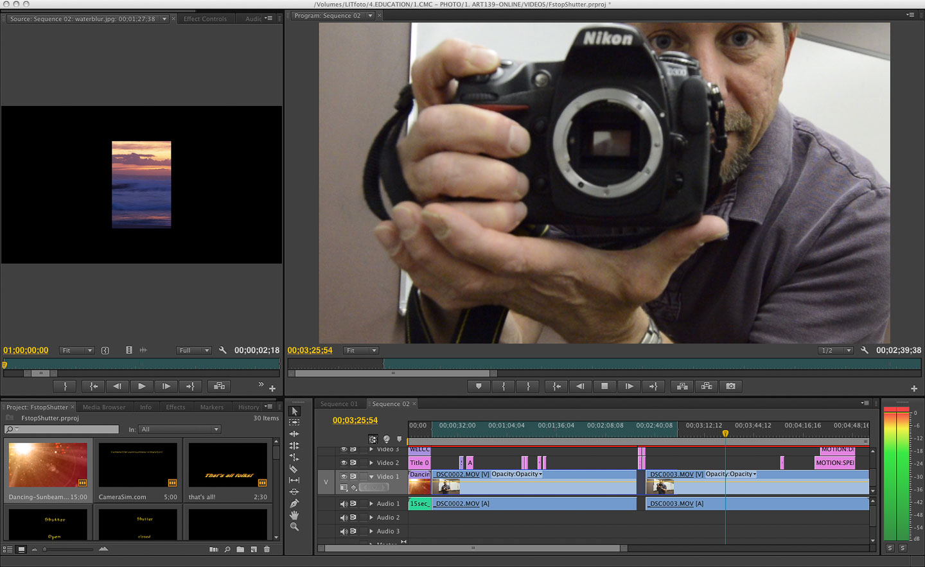The width and height of the screenshot is (925, 567).
Task: Mute the Audio 1 track speaker
Action: 344,503
